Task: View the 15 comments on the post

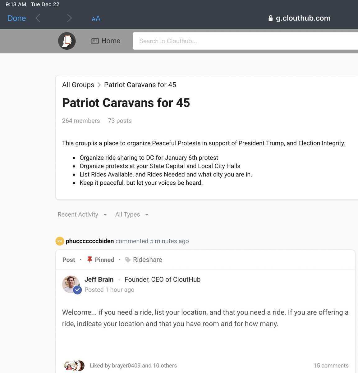Action: [331, 366]
